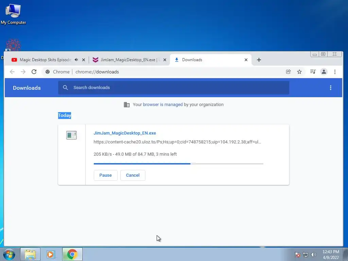Click the search magnifier icon in downloads
Screen dimensions: 348x261
65,87
